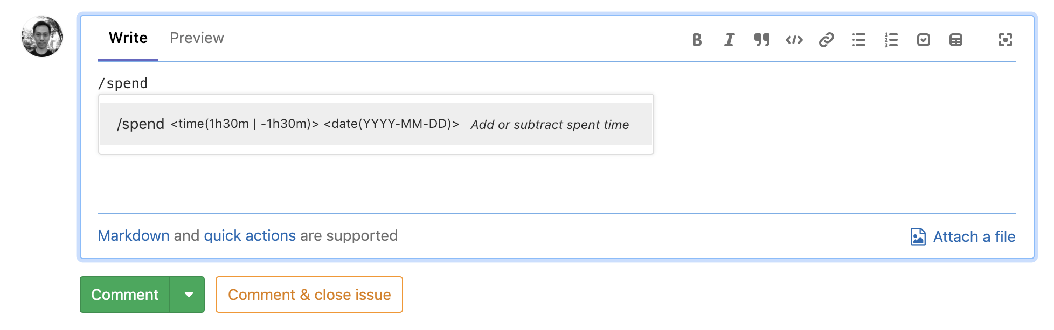Insert a numbered list
This screenshot has height=330, width=1054.
pyautogui.click(x=891, y=40)
